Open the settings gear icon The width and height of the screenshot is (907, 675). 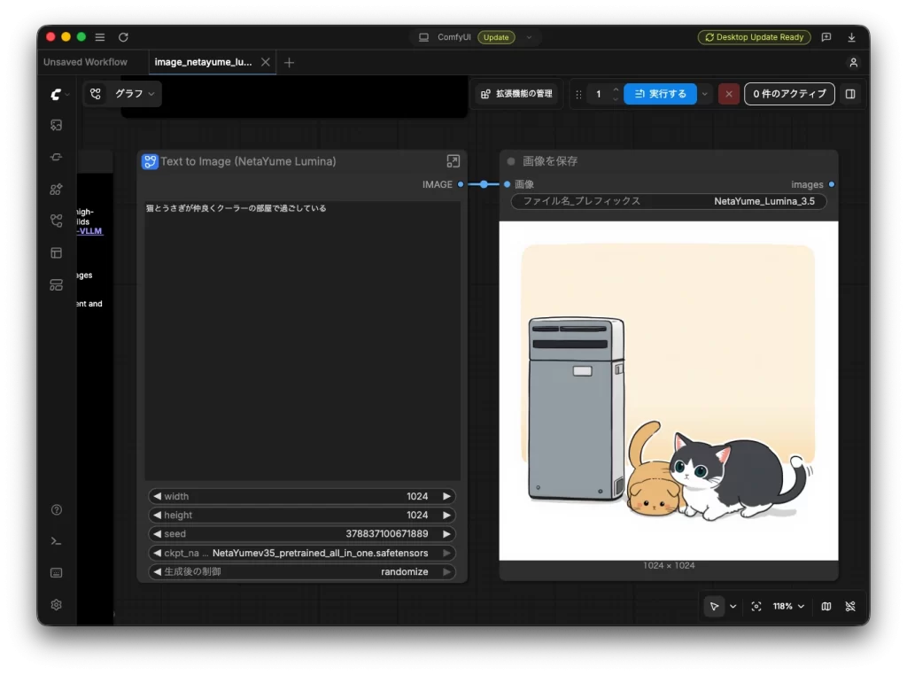pos(56,604)
